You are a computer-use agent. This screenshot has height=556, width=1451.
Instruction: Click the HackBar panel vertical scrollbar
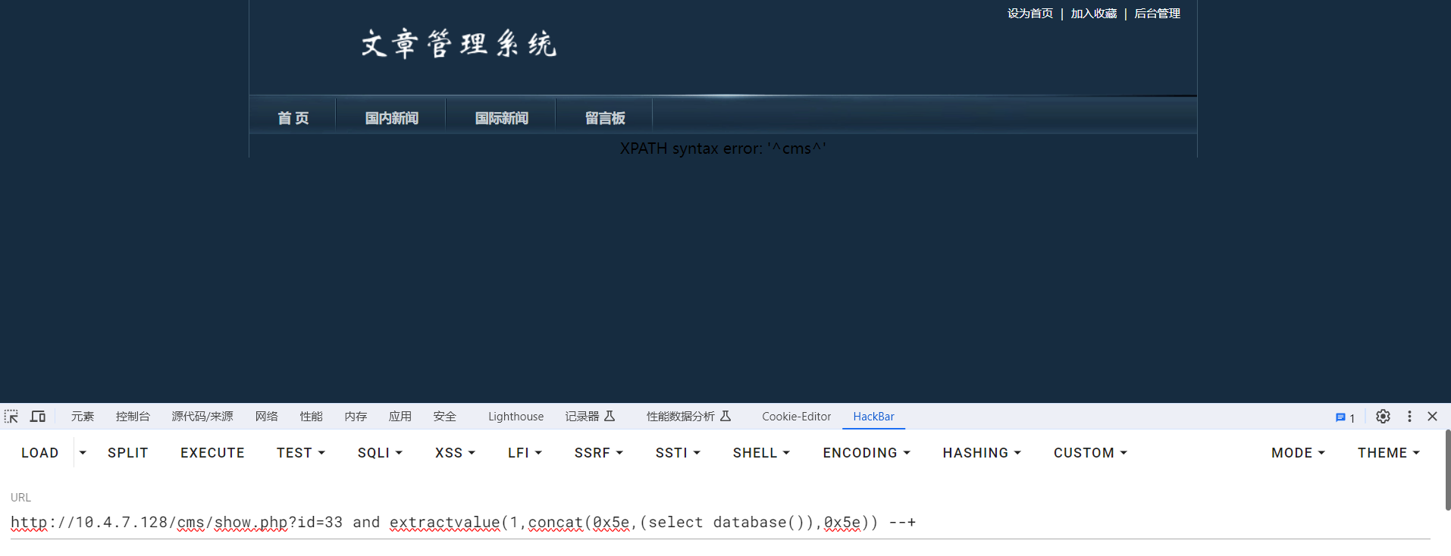(x=1447, y=470)
